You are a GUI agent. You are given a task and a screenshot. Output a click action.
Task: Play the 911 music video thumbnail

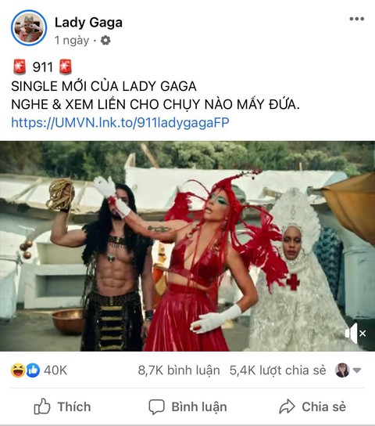pyautogui.click(x=187, y=246)
